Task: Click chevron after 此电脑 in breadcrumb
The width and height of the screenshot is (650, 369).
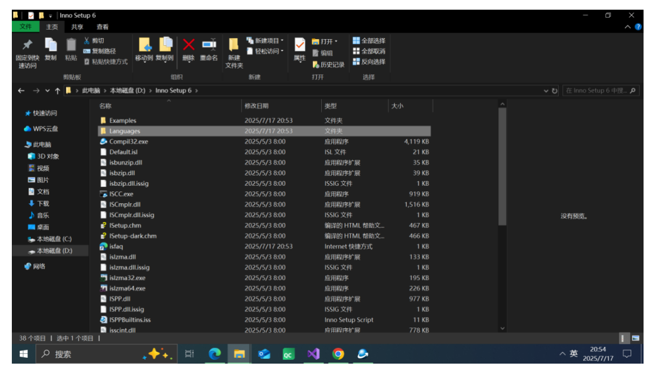Action: pos(105,91)
